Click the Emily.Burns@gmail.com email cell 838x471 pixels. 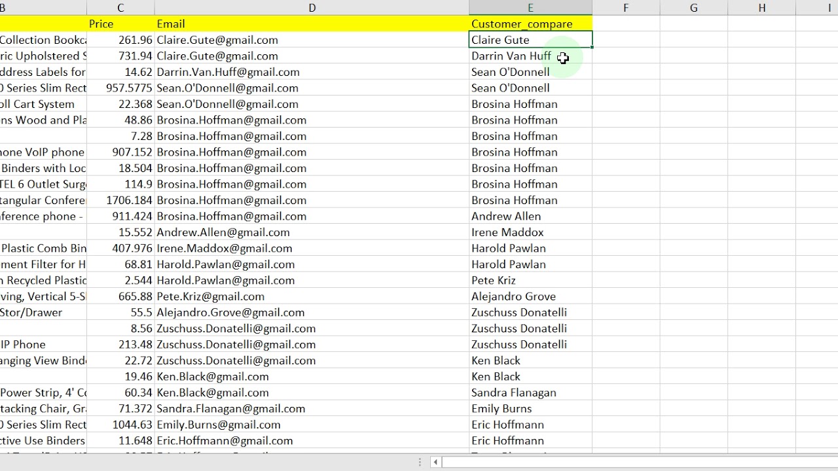(x=312, y=425)
